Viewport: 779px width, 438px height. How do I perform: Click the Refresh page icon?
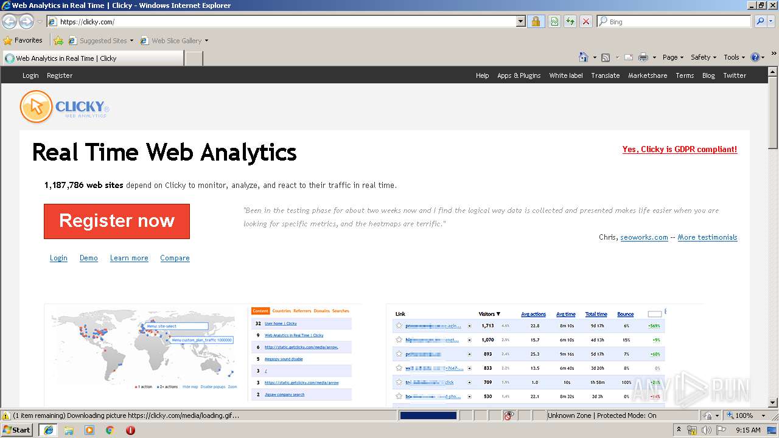[x=570, y=21]
